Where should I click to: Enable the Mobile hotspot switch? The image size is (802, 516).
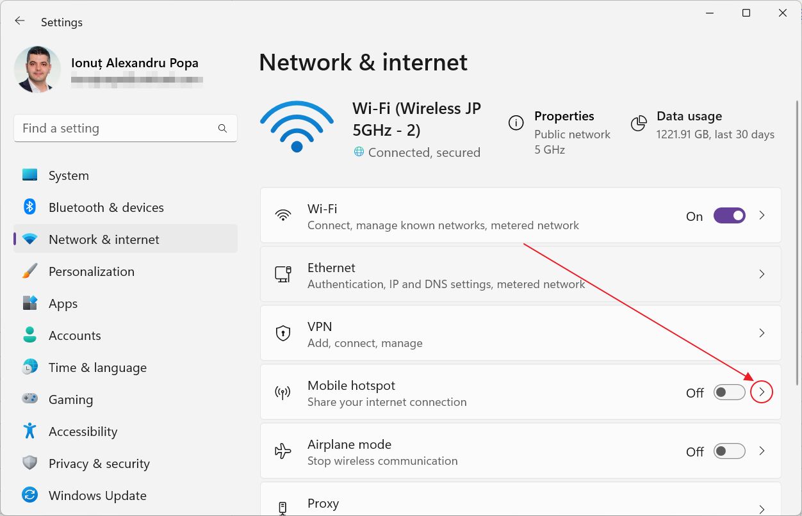point(729,392)
